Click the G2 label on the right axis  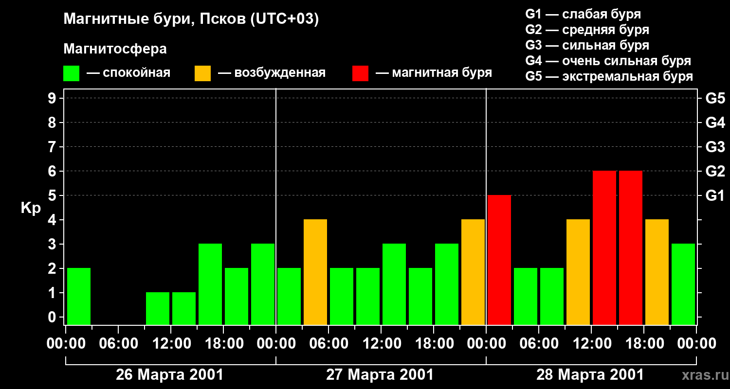(x=715, y=171)
